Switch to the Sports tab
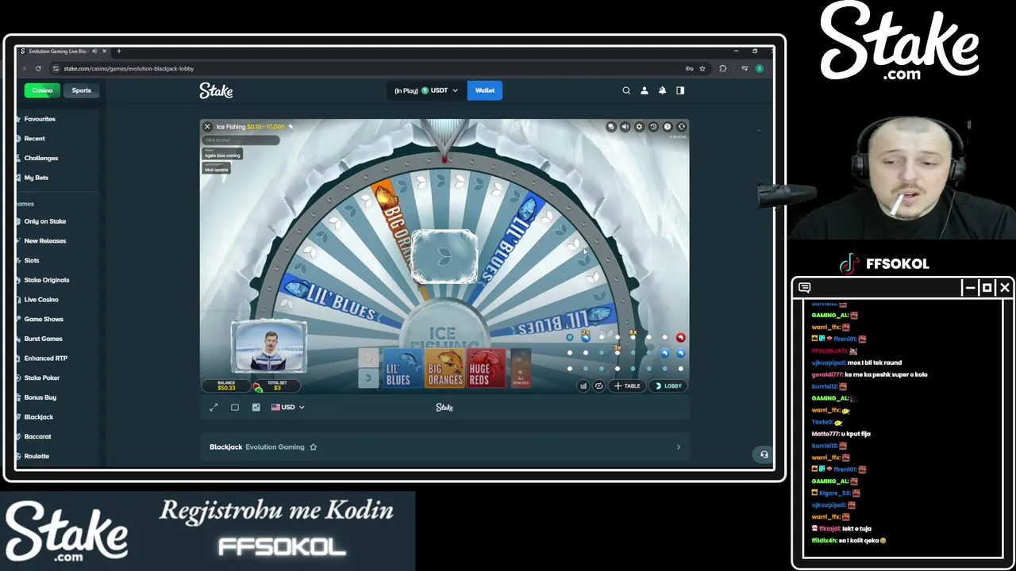Screen dimensions: 1016x571 [x=81, y=90]
